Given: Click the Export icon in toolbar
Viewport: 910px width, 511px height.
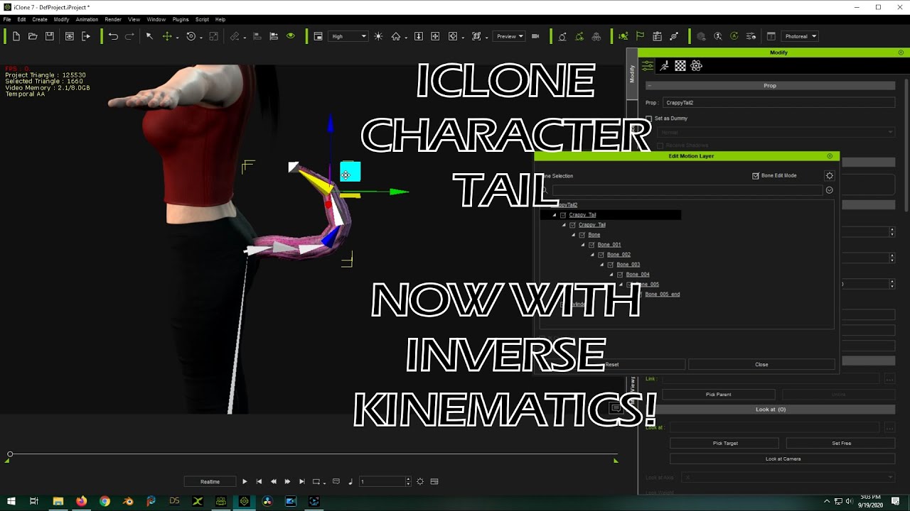Looking at the screenshot, I should pyautogui.click(x=86, y=36).
